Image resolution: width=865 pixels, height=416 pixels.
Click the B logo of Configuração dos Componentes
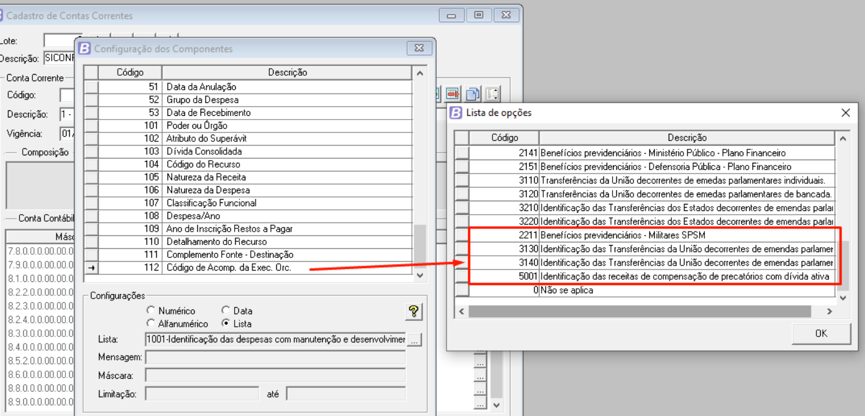click(x=85, y=48)
